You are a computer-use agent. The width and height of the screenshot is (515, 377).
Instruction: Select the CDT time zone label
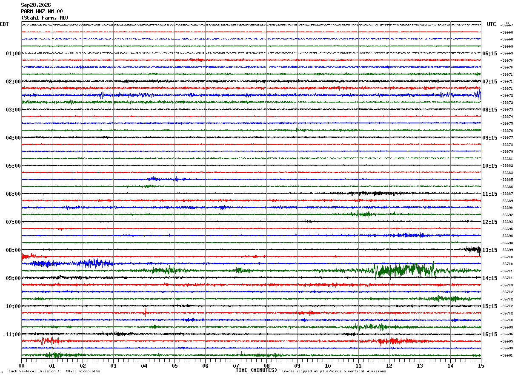tap(4, 24)
